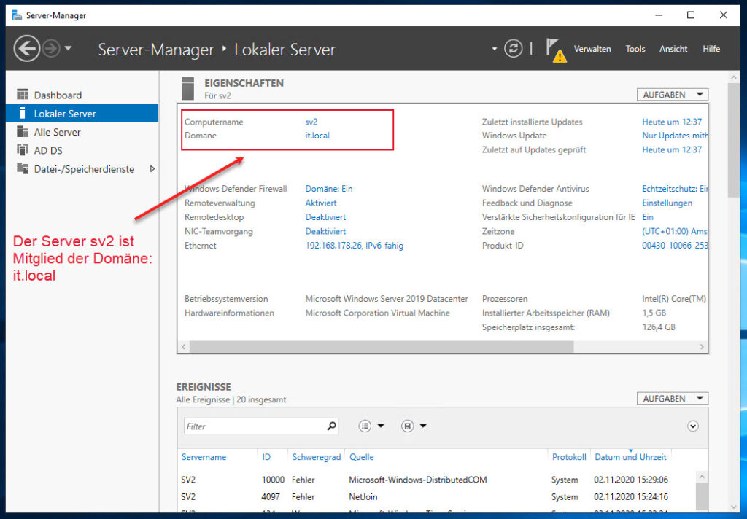Sort events by Quelle column
The image size is (747, 519).
tap(362, 457)
